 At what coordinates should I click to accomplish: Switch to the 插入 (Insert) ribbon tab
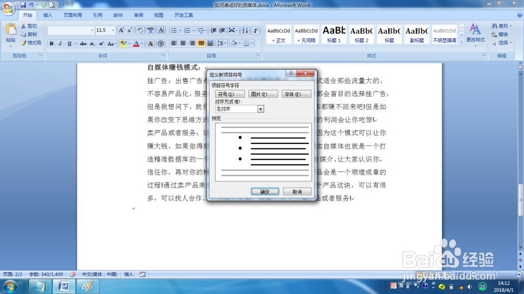(x=48, y=15)
